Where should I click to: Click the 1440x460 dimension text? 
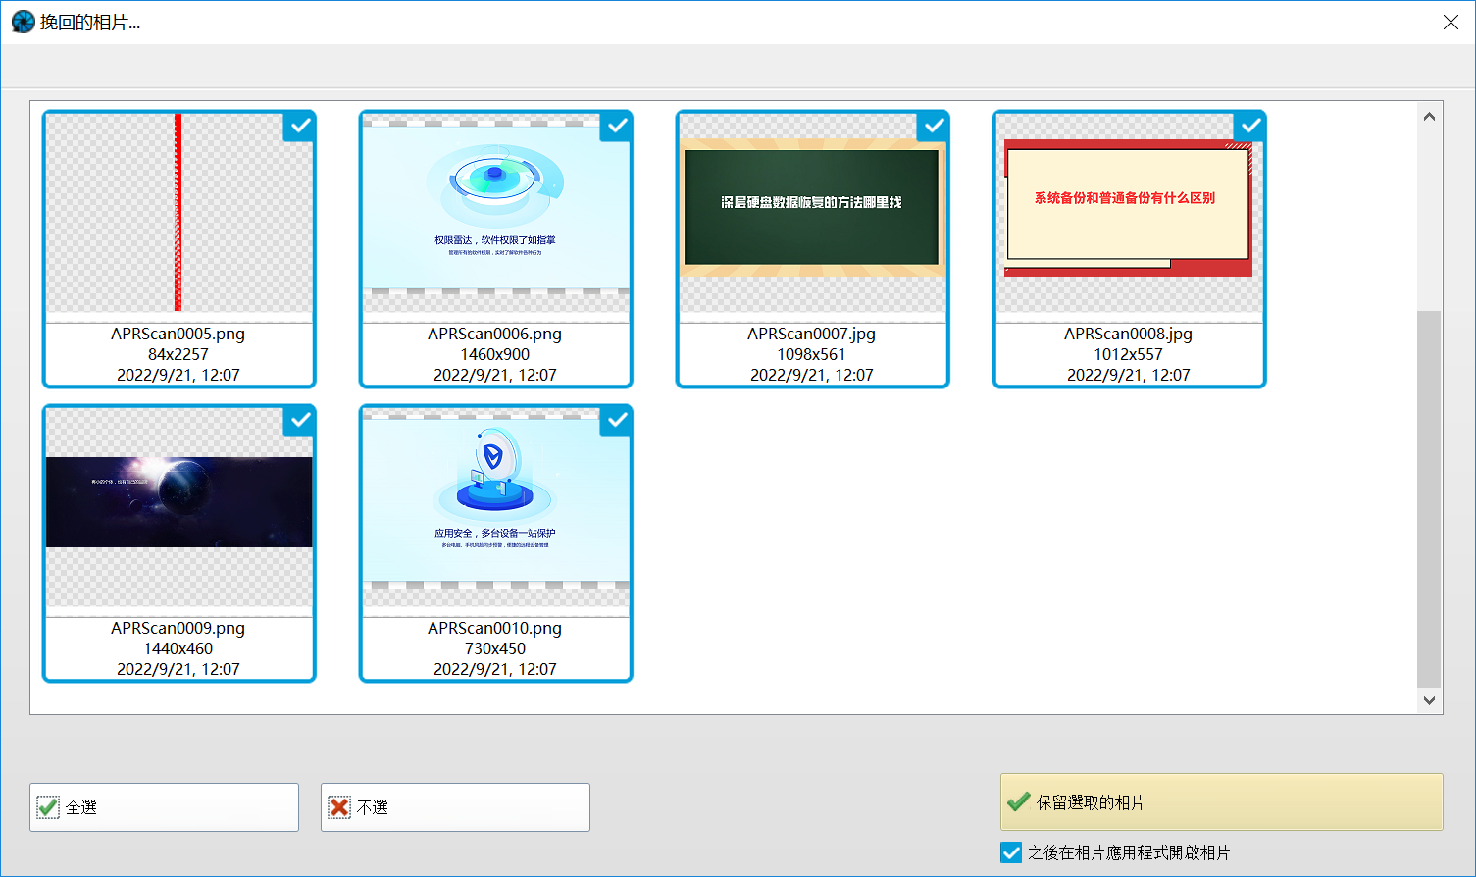[178, 648]
